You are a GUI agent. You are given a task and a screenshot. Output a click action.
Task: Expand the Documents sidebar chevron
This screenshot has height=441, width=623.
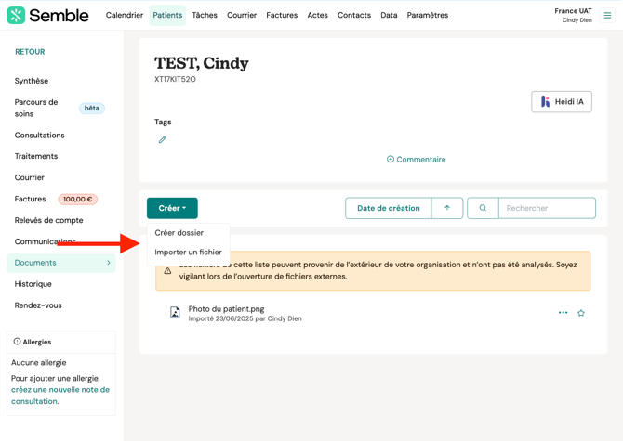(x=109, y=263)
